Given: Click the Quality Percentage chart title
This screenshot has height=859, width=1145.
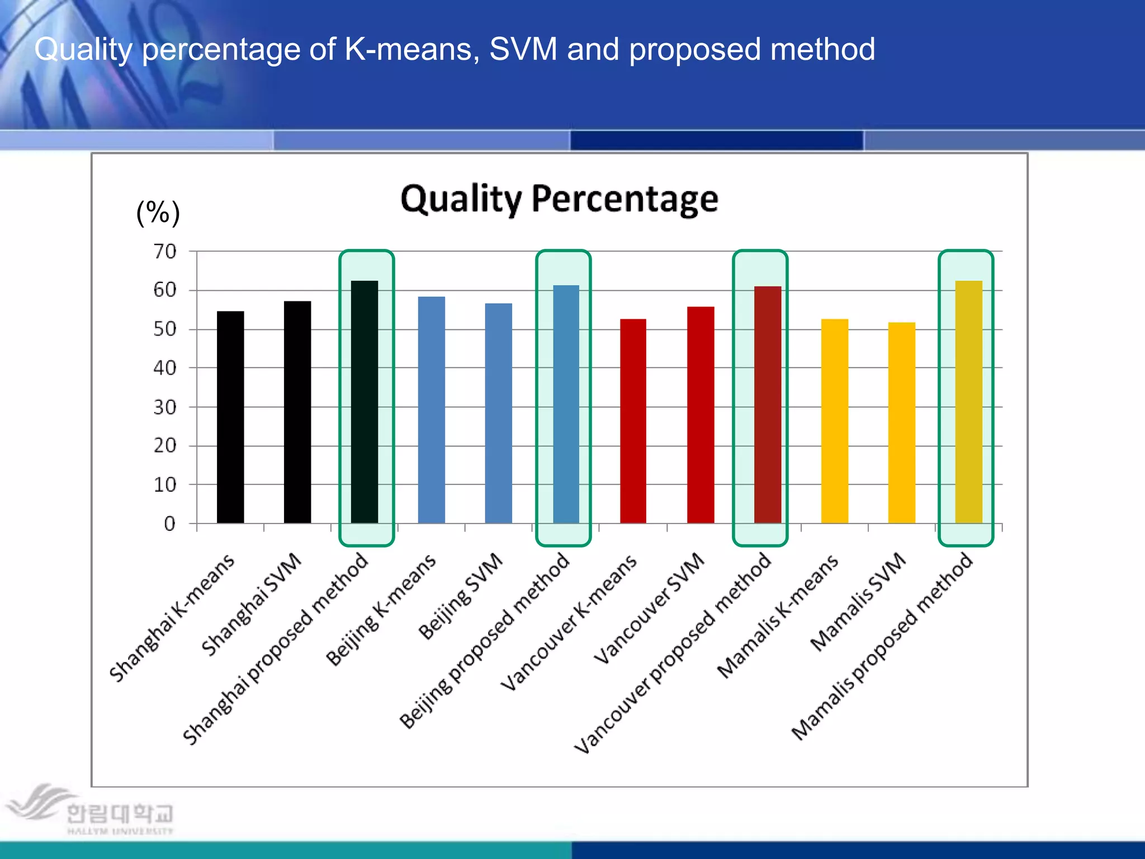Looking at the screenshot, I should pyautogui.click(x=559, y=199).
